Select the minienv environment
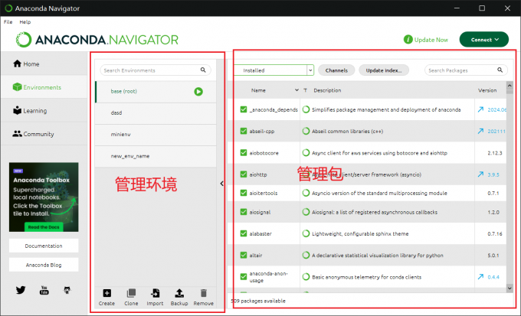Viewport: 521px width, 316px height. pos(156,135)
